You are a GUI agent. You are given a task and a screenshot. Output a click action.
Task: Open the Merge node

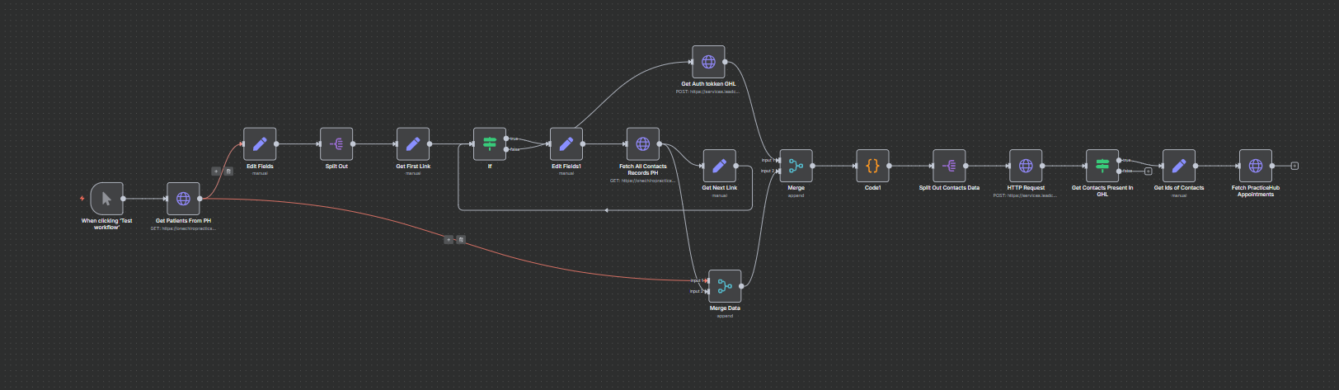pyautogui.click(x=796, y=166)
